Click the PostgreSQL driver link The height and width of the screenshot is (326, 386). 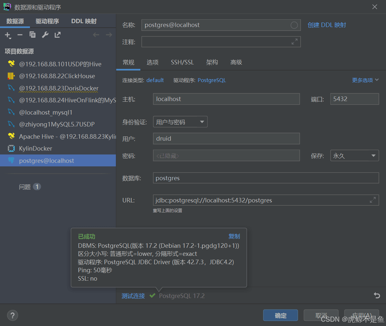click(212, 80)
